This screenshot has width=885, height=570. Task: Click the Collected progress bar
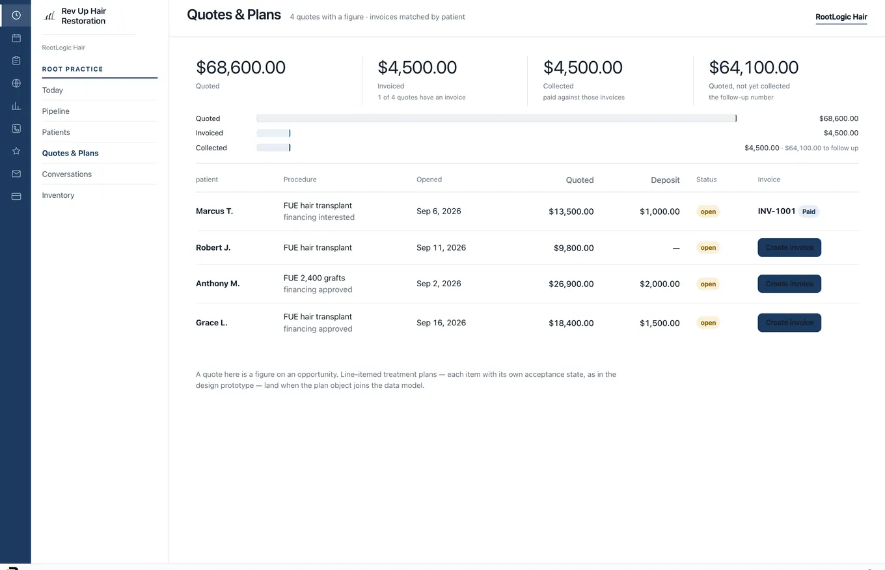point(273,148)
